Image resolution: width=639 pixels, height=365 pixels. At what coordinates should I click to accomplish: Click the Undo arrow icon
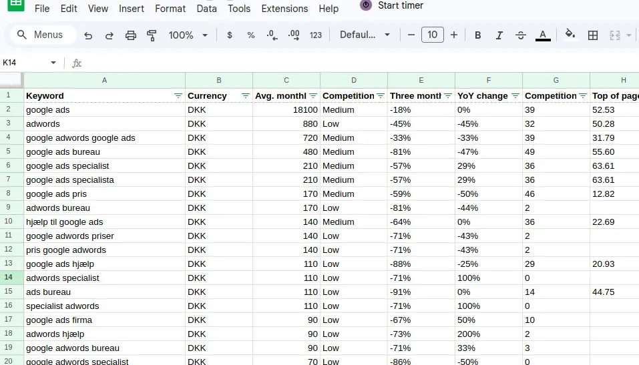click(88, 35)
